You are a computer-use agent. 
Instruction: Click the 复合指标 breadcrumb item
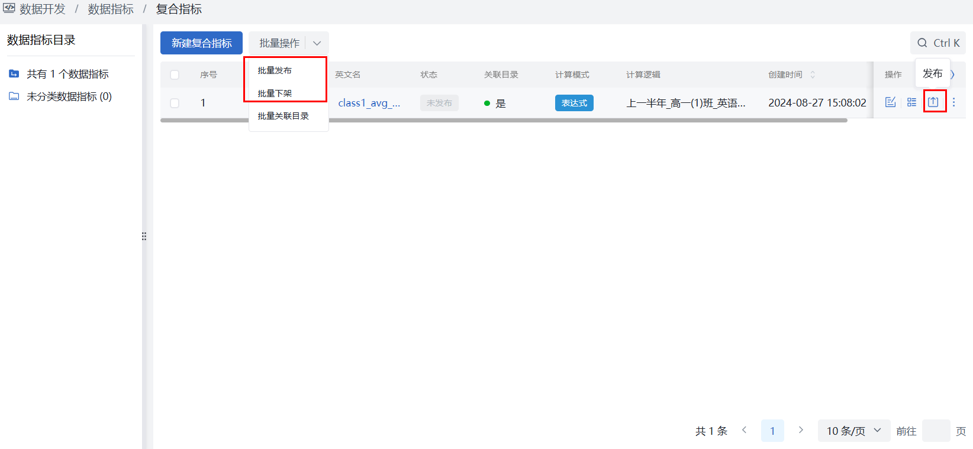pyautogui.click(x=179, y=9)
